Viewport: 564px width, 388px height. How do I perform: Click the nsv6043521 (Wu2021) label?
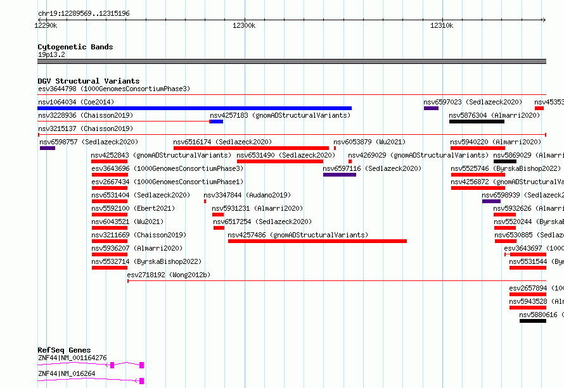(x=127, y=222)
